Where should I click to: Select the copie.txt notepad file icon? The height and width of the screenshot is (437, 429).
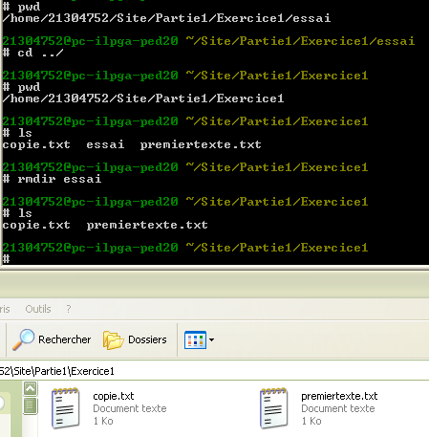coord(66,408)
